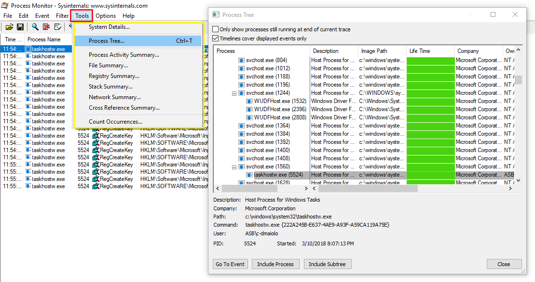
Task: Click the Open log file toolbar icon
Action: (x=9, y=27)
